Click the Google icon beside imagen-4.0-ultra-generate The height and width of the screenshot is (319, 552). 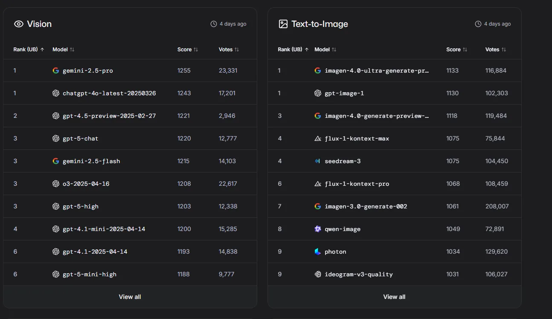click(x=318, y=70)
